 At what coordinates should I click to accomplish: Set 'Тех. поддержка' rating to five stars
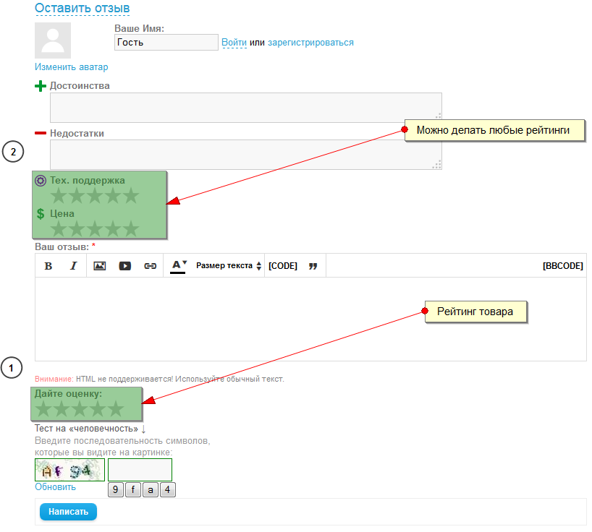click(132, 196)
